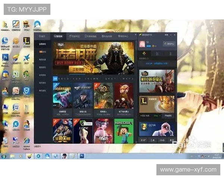The height and width of the screenshot is (179, 224).
Task: Select the third sidebar game category
Action: pyautogui.click(x=43, y=60)
